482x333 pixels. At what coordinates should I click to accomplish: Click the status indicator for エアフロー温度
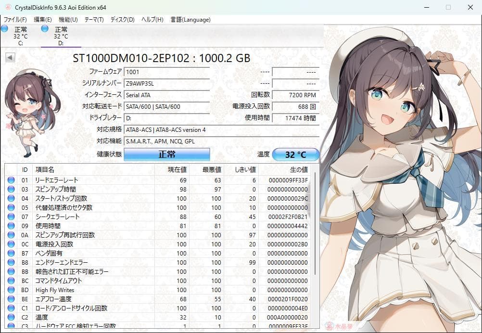(11, 299)
